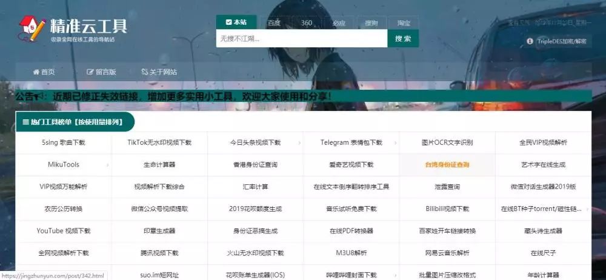Viewport: 606px width, 280px height.
Task: Click the green 搜索 button
Action: point(403,38)
